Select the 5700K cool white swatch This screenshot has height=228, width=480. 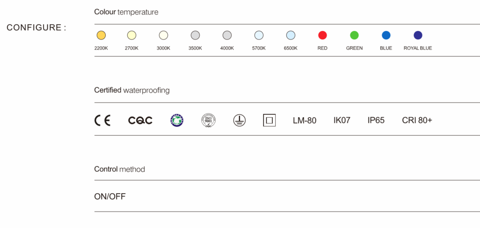point(259,35)
